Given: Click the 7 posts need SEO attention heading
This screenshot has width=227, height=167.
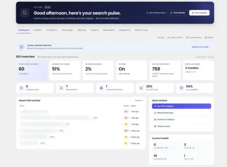Looking at the screenshot, I should point(39,45).
